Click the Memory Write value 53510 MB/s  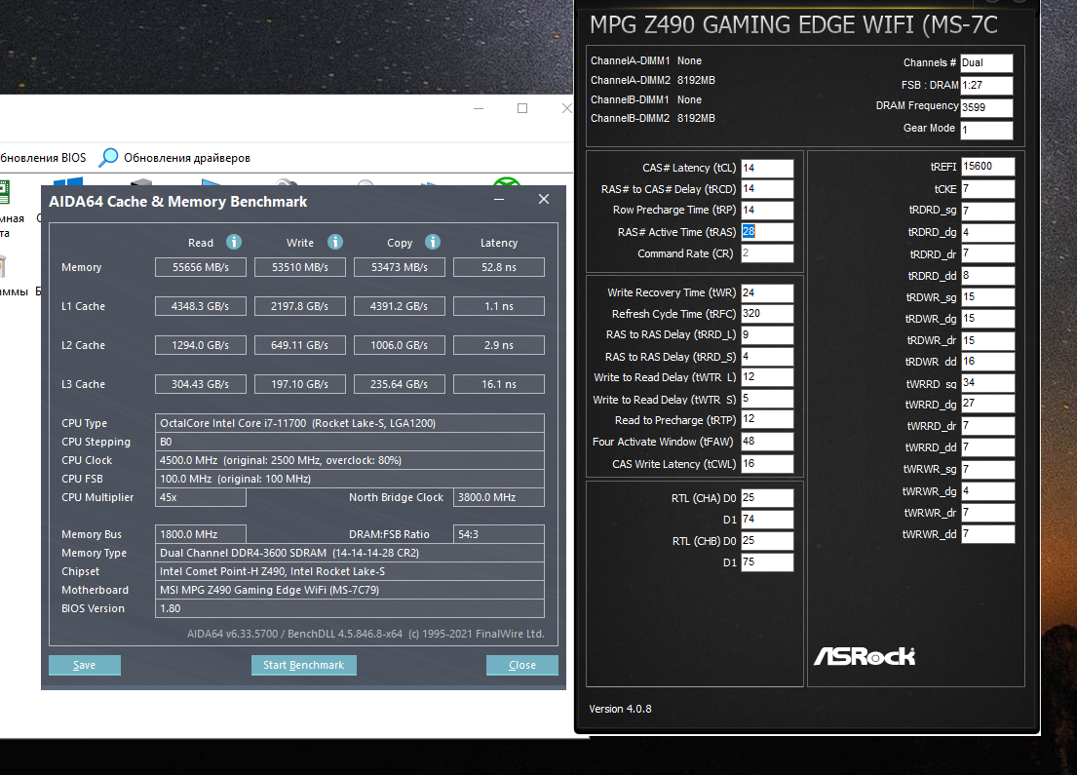coord(300,267)
